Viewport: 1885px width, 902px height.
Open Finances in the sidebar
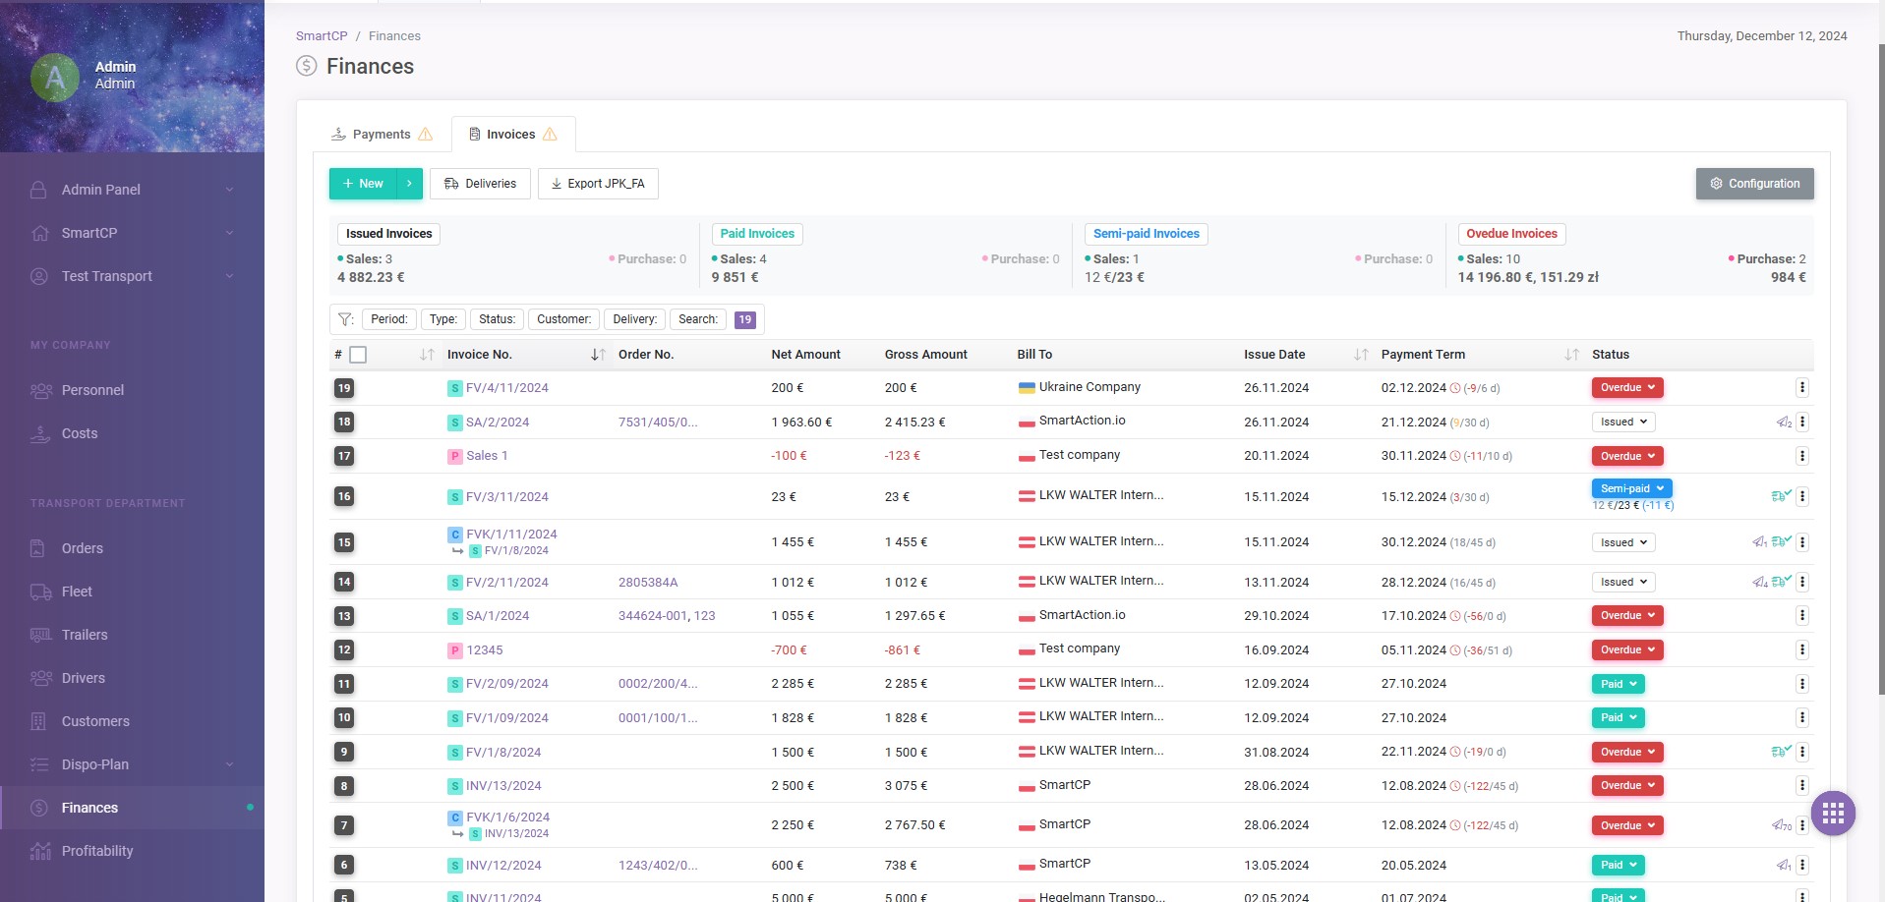[x=132, y=808]
